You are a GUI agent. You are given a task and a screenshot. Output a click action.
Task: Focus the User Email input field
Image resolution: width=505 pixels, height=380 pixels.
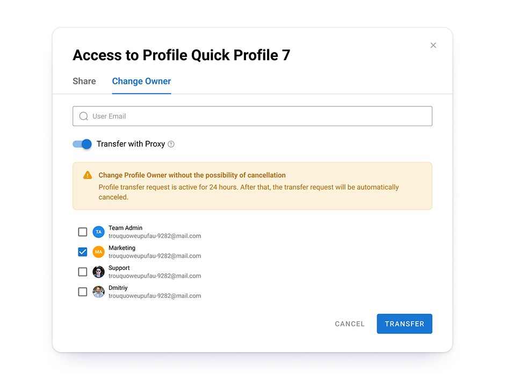pyautogui.click(x=258, y=116)
